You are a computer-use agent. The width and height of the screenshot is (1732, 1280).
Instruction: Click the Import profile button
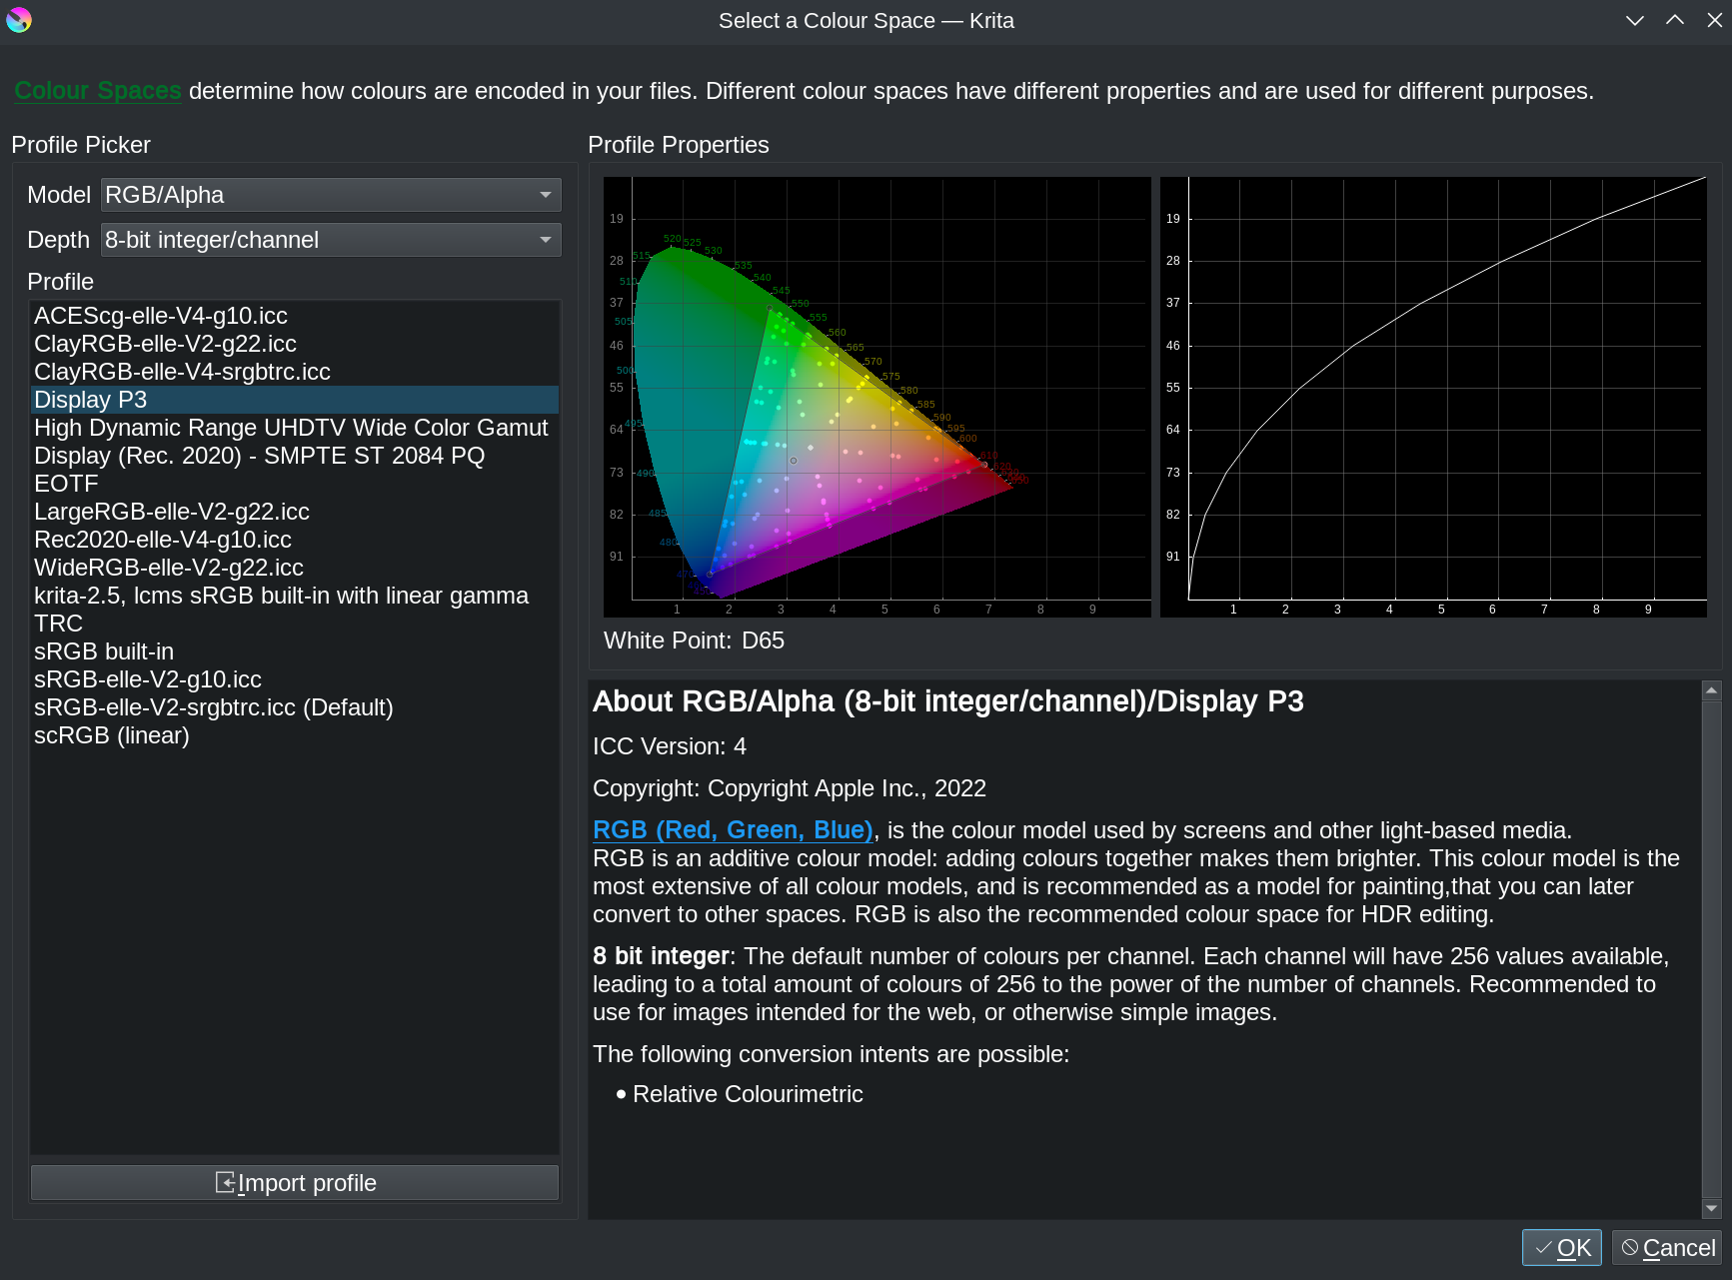coord(295,1183)
